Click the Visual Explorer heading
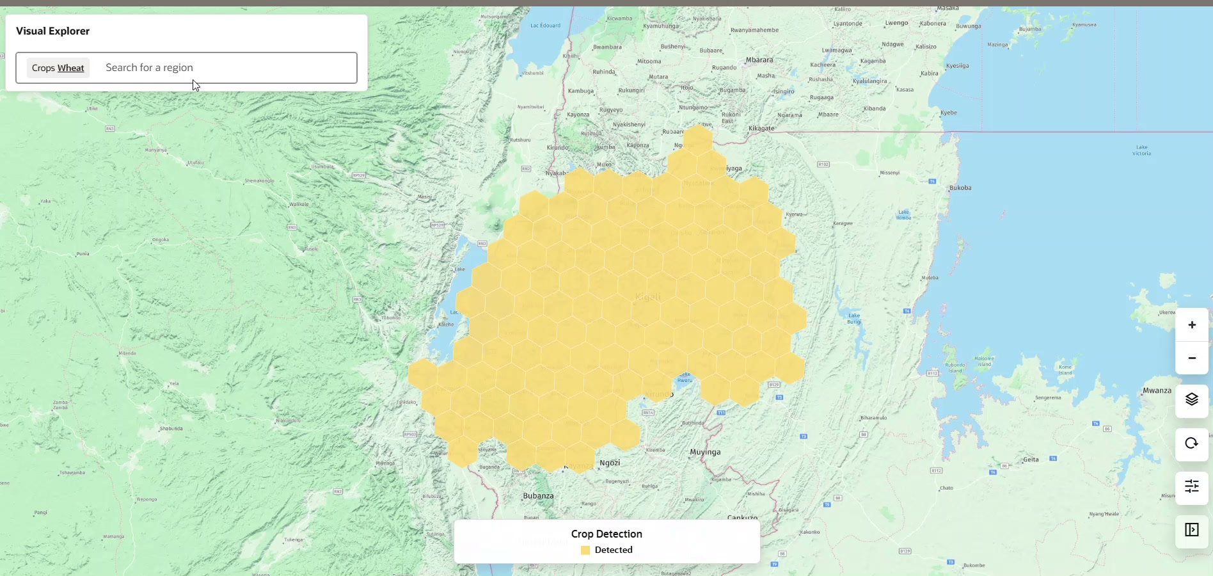This screenshot has width=1213, height=576. tap(52, 31)
